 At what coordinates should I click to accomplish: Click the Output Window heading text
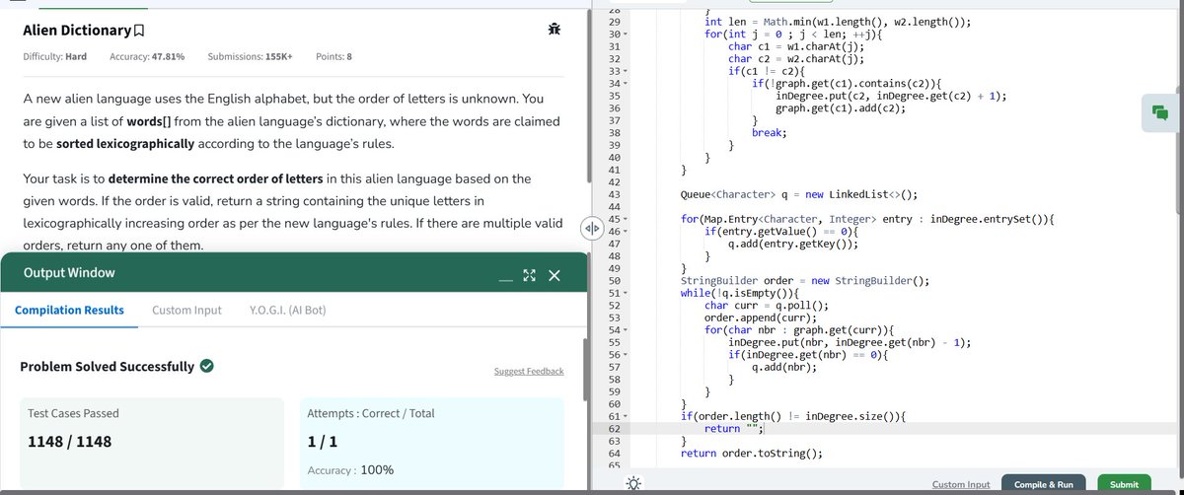[x=69, y=272]
